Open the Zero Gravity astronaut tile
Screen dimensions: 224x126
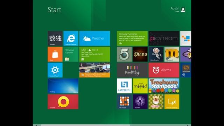tap(156, 54)
